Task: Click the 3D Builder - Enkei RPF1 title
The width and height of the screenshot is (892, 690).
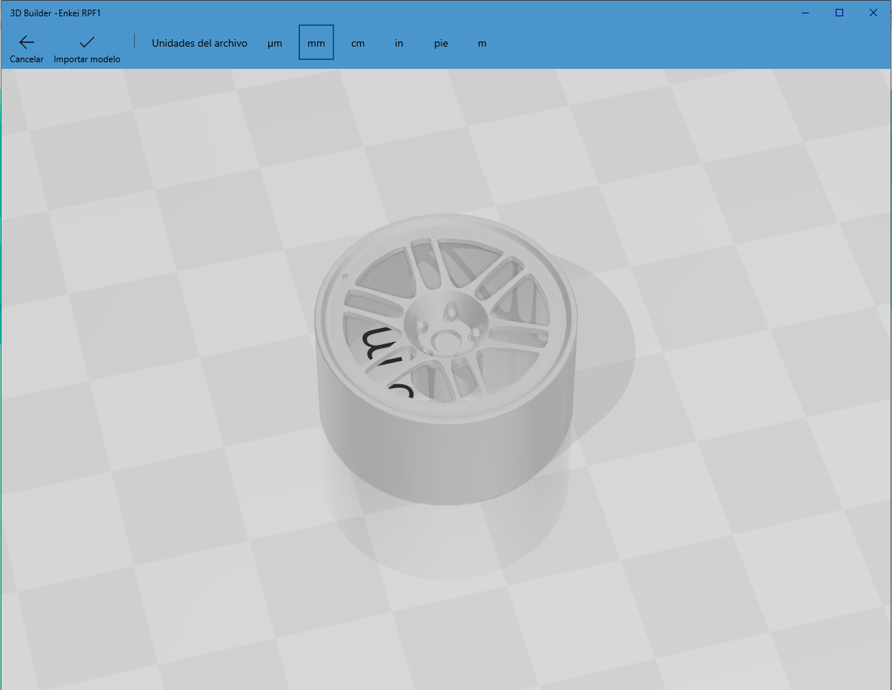Action: tap(56, 13)
